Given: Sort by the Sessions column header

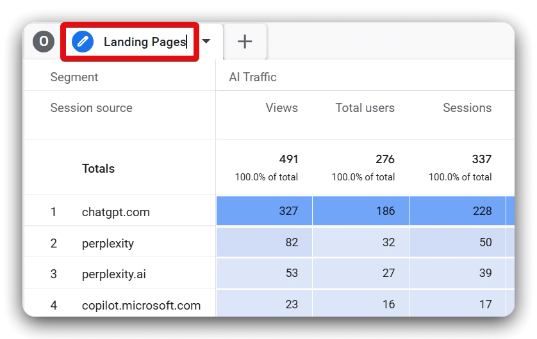Looking at the screenshot, I should tap(467, 108).
